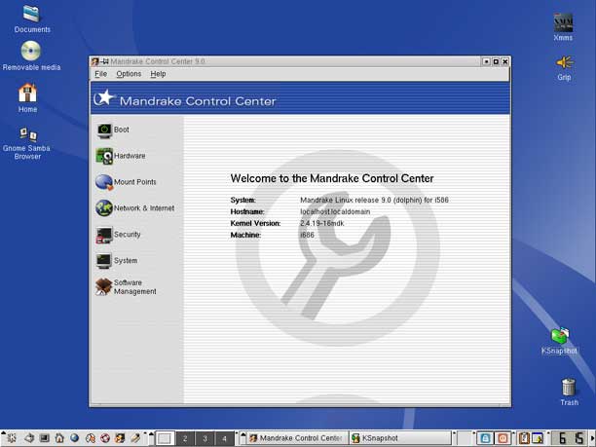Switch to virtual desktop 3
596x447 pixels.
[205, 438]
